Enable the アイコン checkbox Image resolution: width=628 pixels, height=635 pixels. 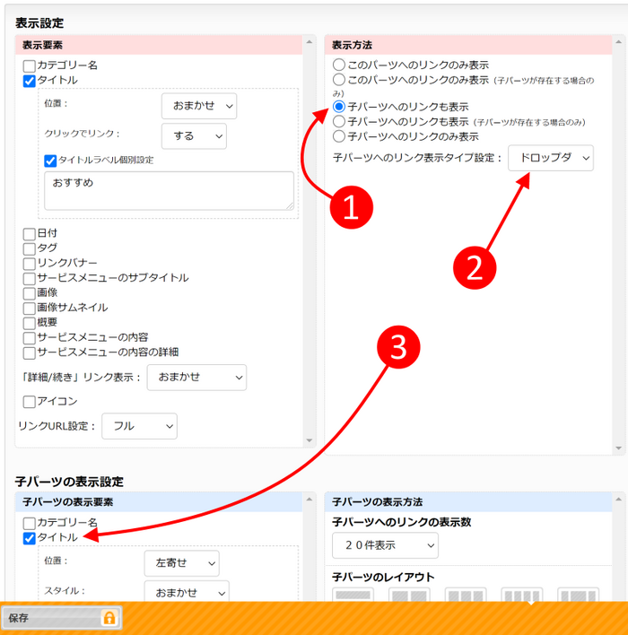[30, 402]
